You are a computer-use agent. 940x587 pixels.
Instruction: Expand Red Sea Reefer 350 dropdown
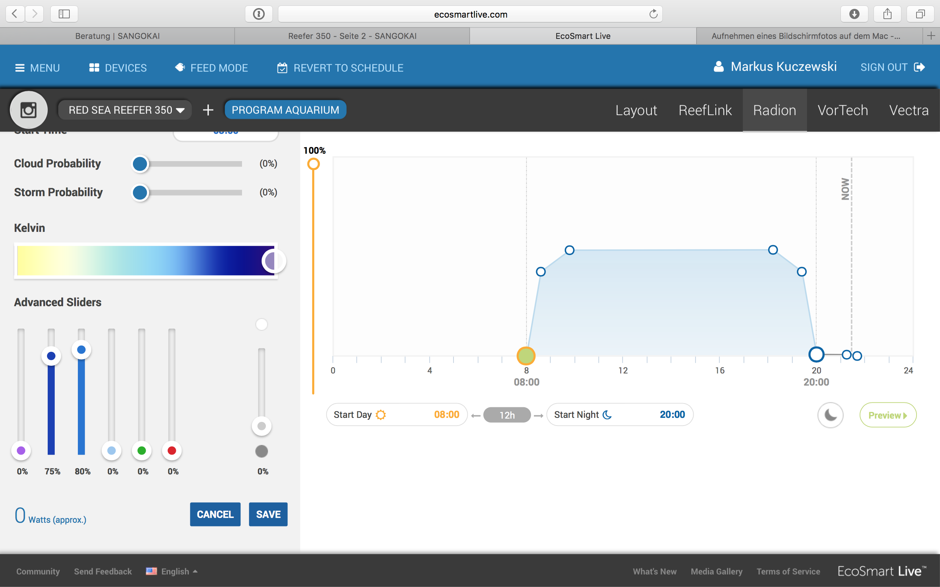pyautogui.click(x=125, y=110)
